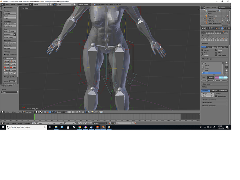Click the Lamp object icon in outliner
The image size is (240, 180).
coord(206,18)
